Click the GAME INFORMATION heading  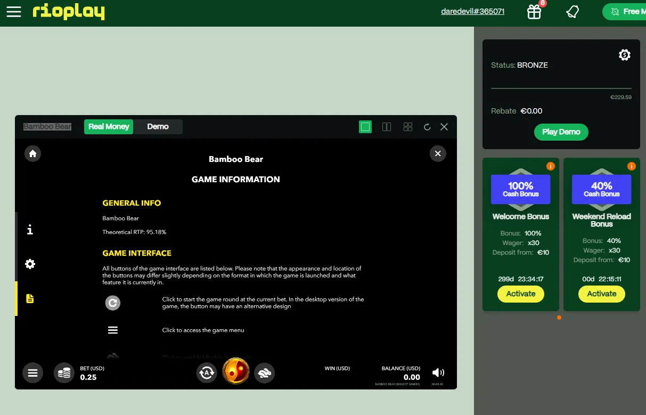tap(236, 180)
